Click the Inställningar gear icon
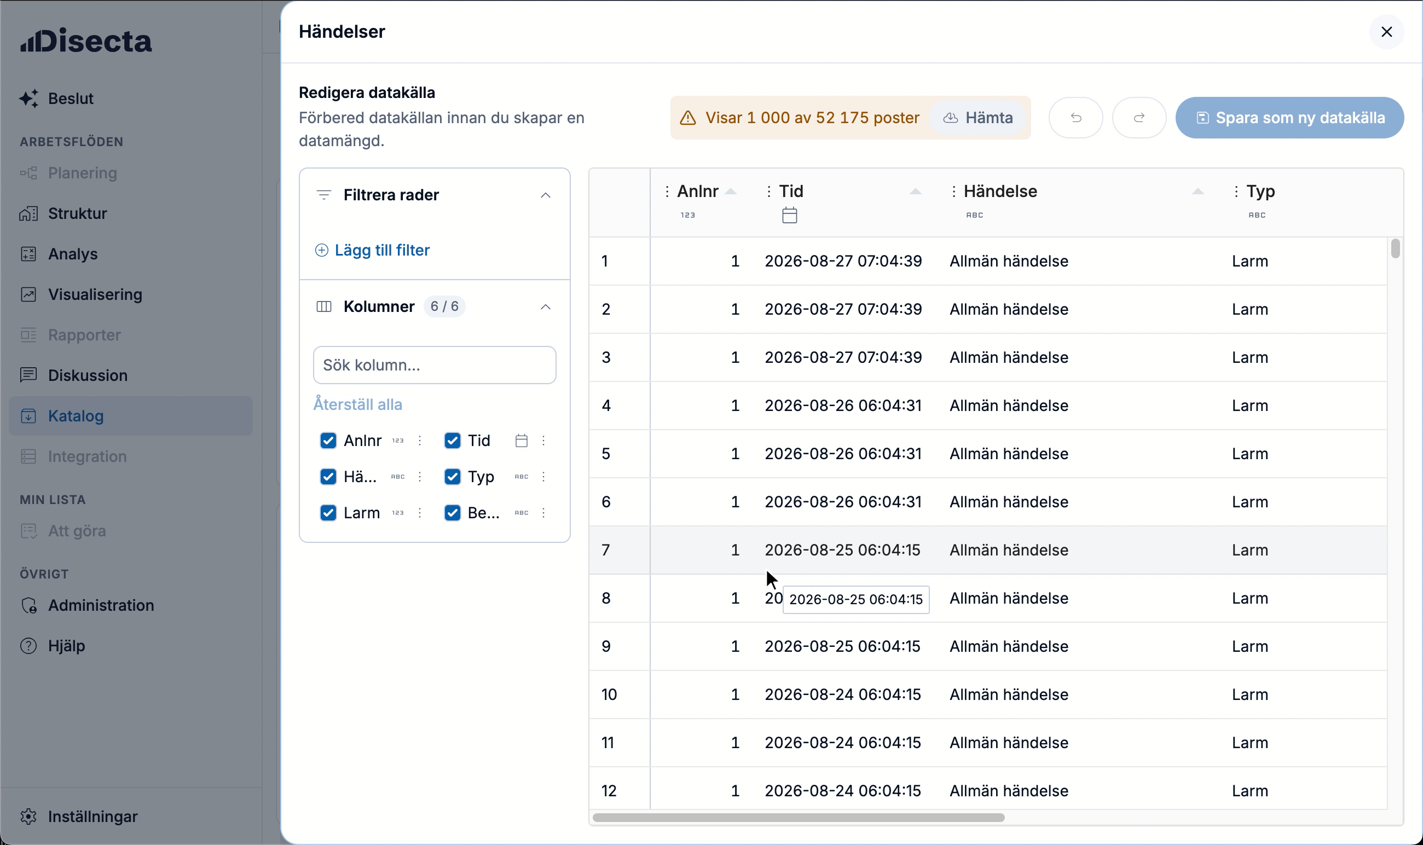 click(28, 817)
